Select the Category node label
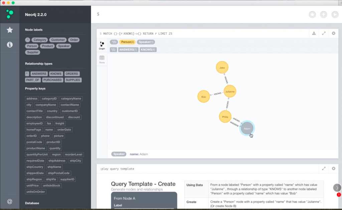This screenshot has height=210, width=342. pyautogui.click(x=40, y=40)
